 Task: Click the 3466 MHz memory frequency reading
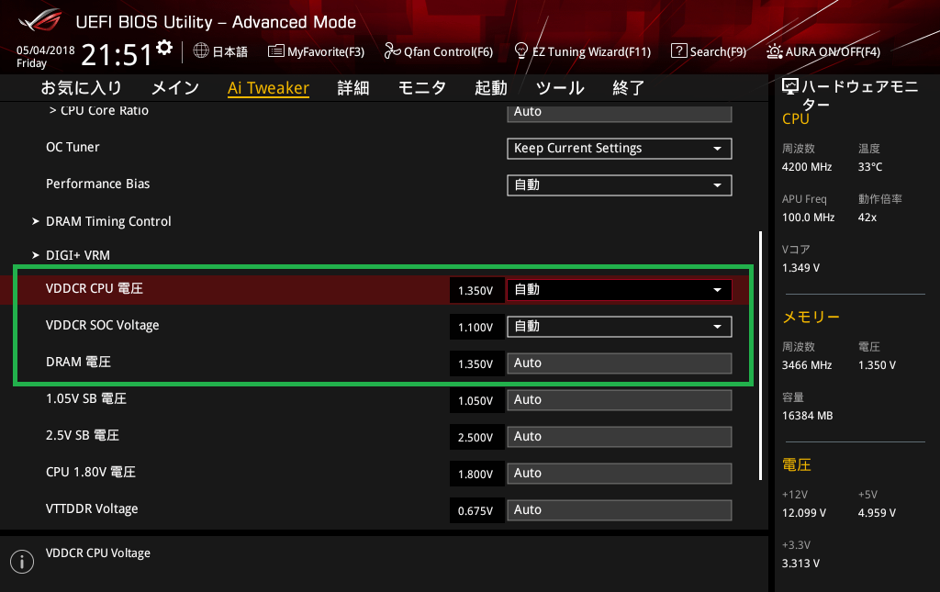pyautogui.click(x=807, y=365)
